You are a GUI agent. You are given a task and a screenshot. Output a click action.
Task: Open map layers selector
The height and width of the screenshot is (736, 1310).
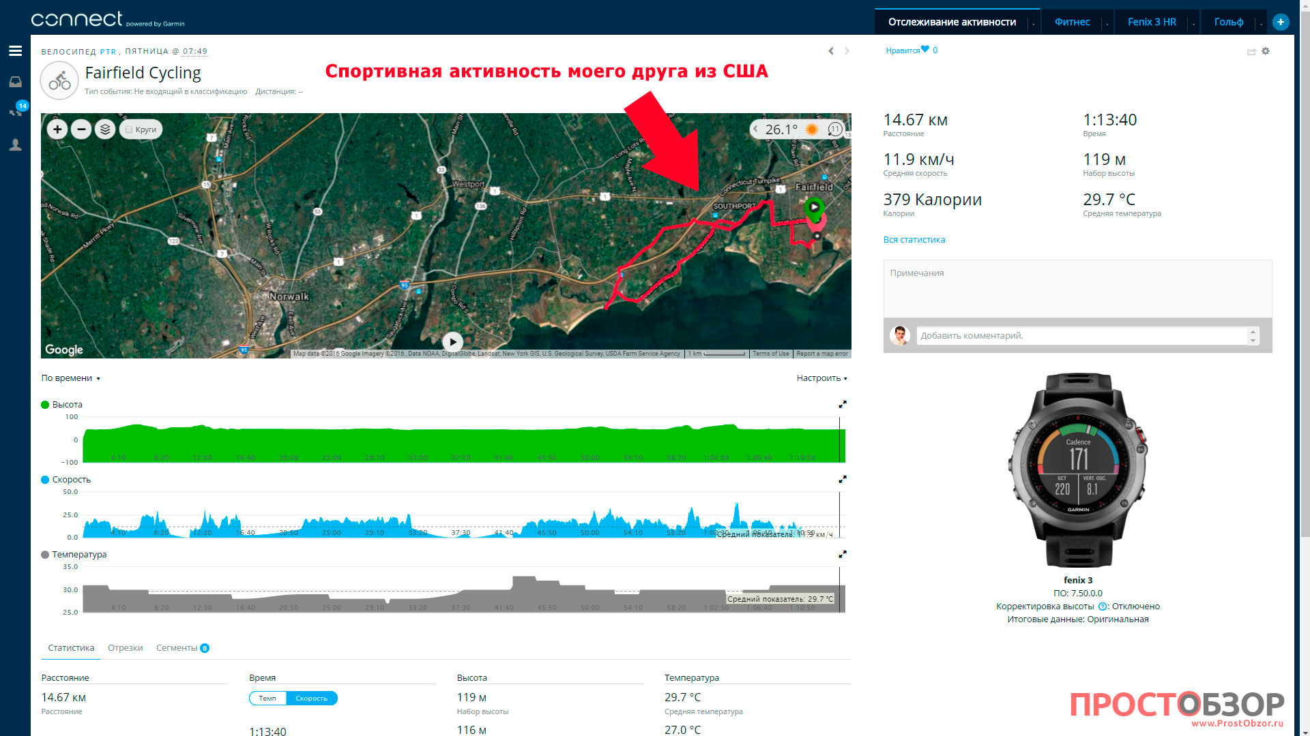point(105,129)
